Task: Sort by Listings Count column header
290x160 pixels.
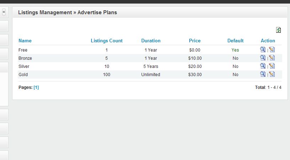Action: pyautogui.click(x=107, y=41)
